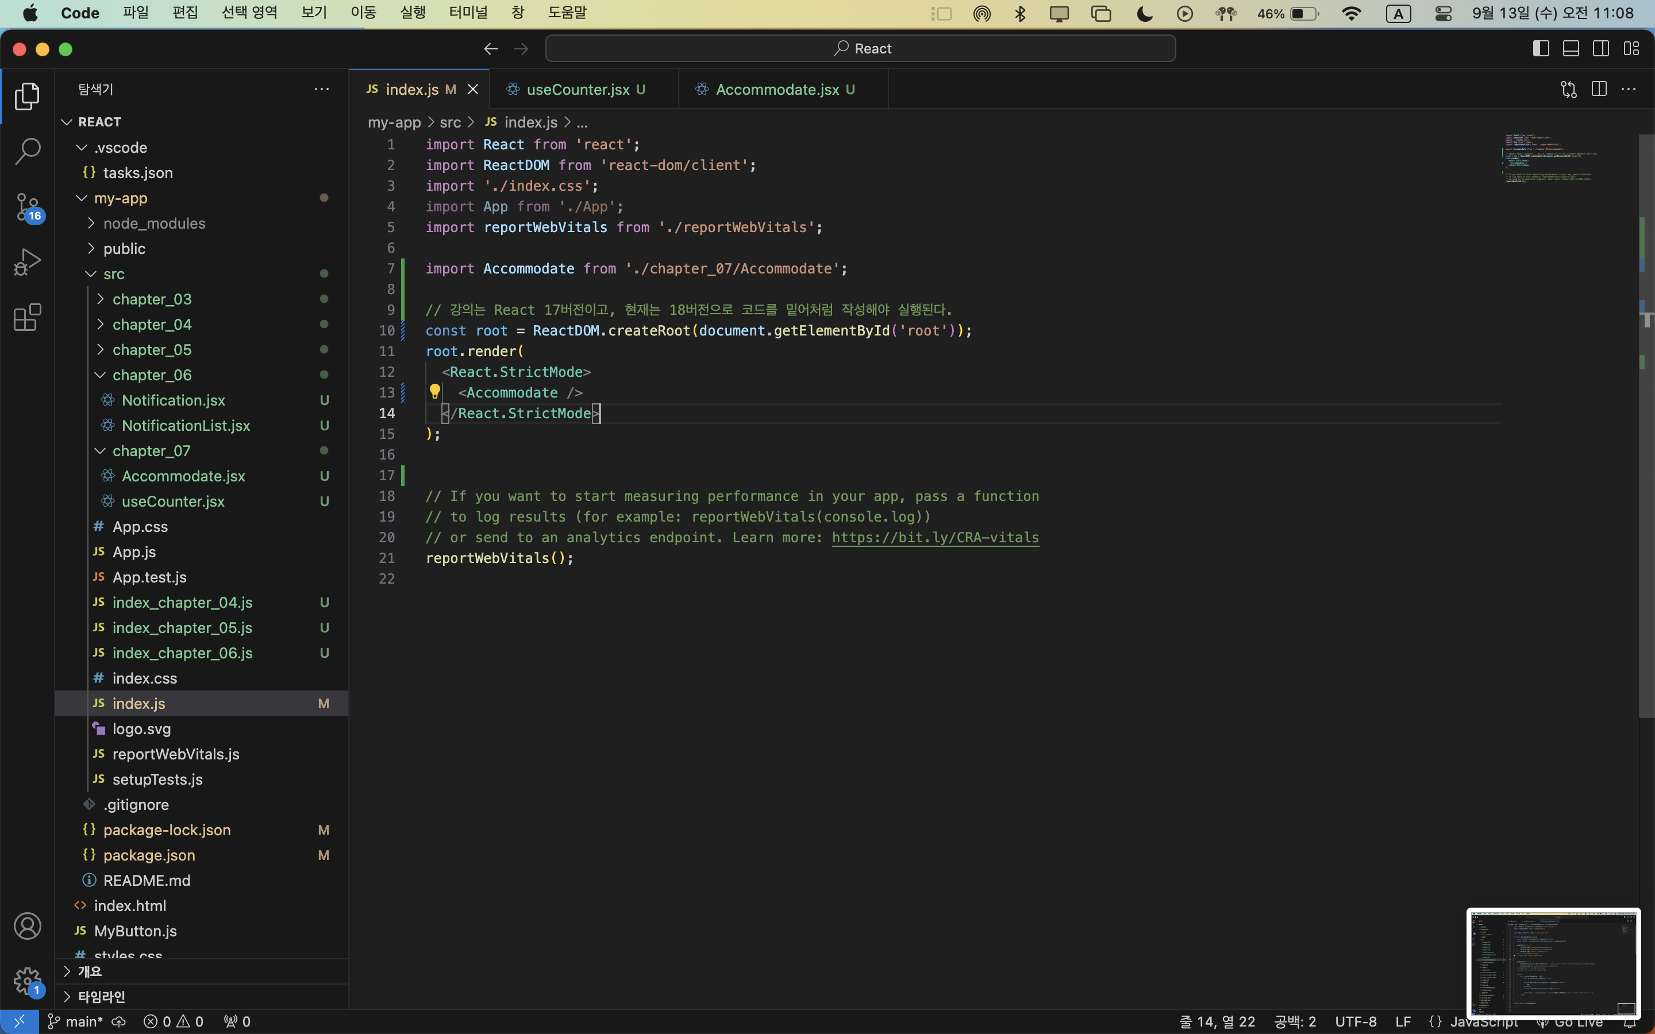The height and width of the screenshot is (1034, 1655).
Task: Click the lightbulb code action icon
Action: click(x=434, y=392)
